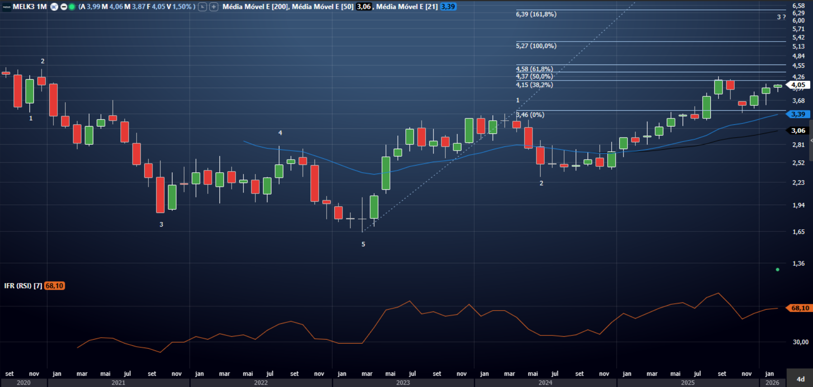
Task: Select the 6,39 (161,8%) Fibonacci level label
Action: pos(536,14)
